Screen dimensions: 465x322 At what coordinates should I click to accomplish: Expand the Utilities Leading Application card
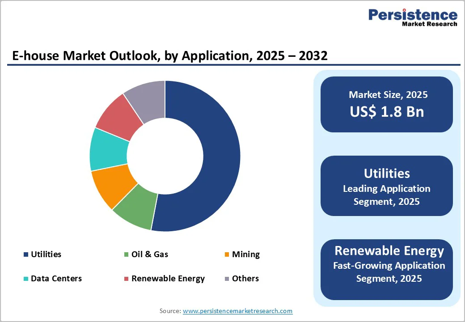[386, 186]
